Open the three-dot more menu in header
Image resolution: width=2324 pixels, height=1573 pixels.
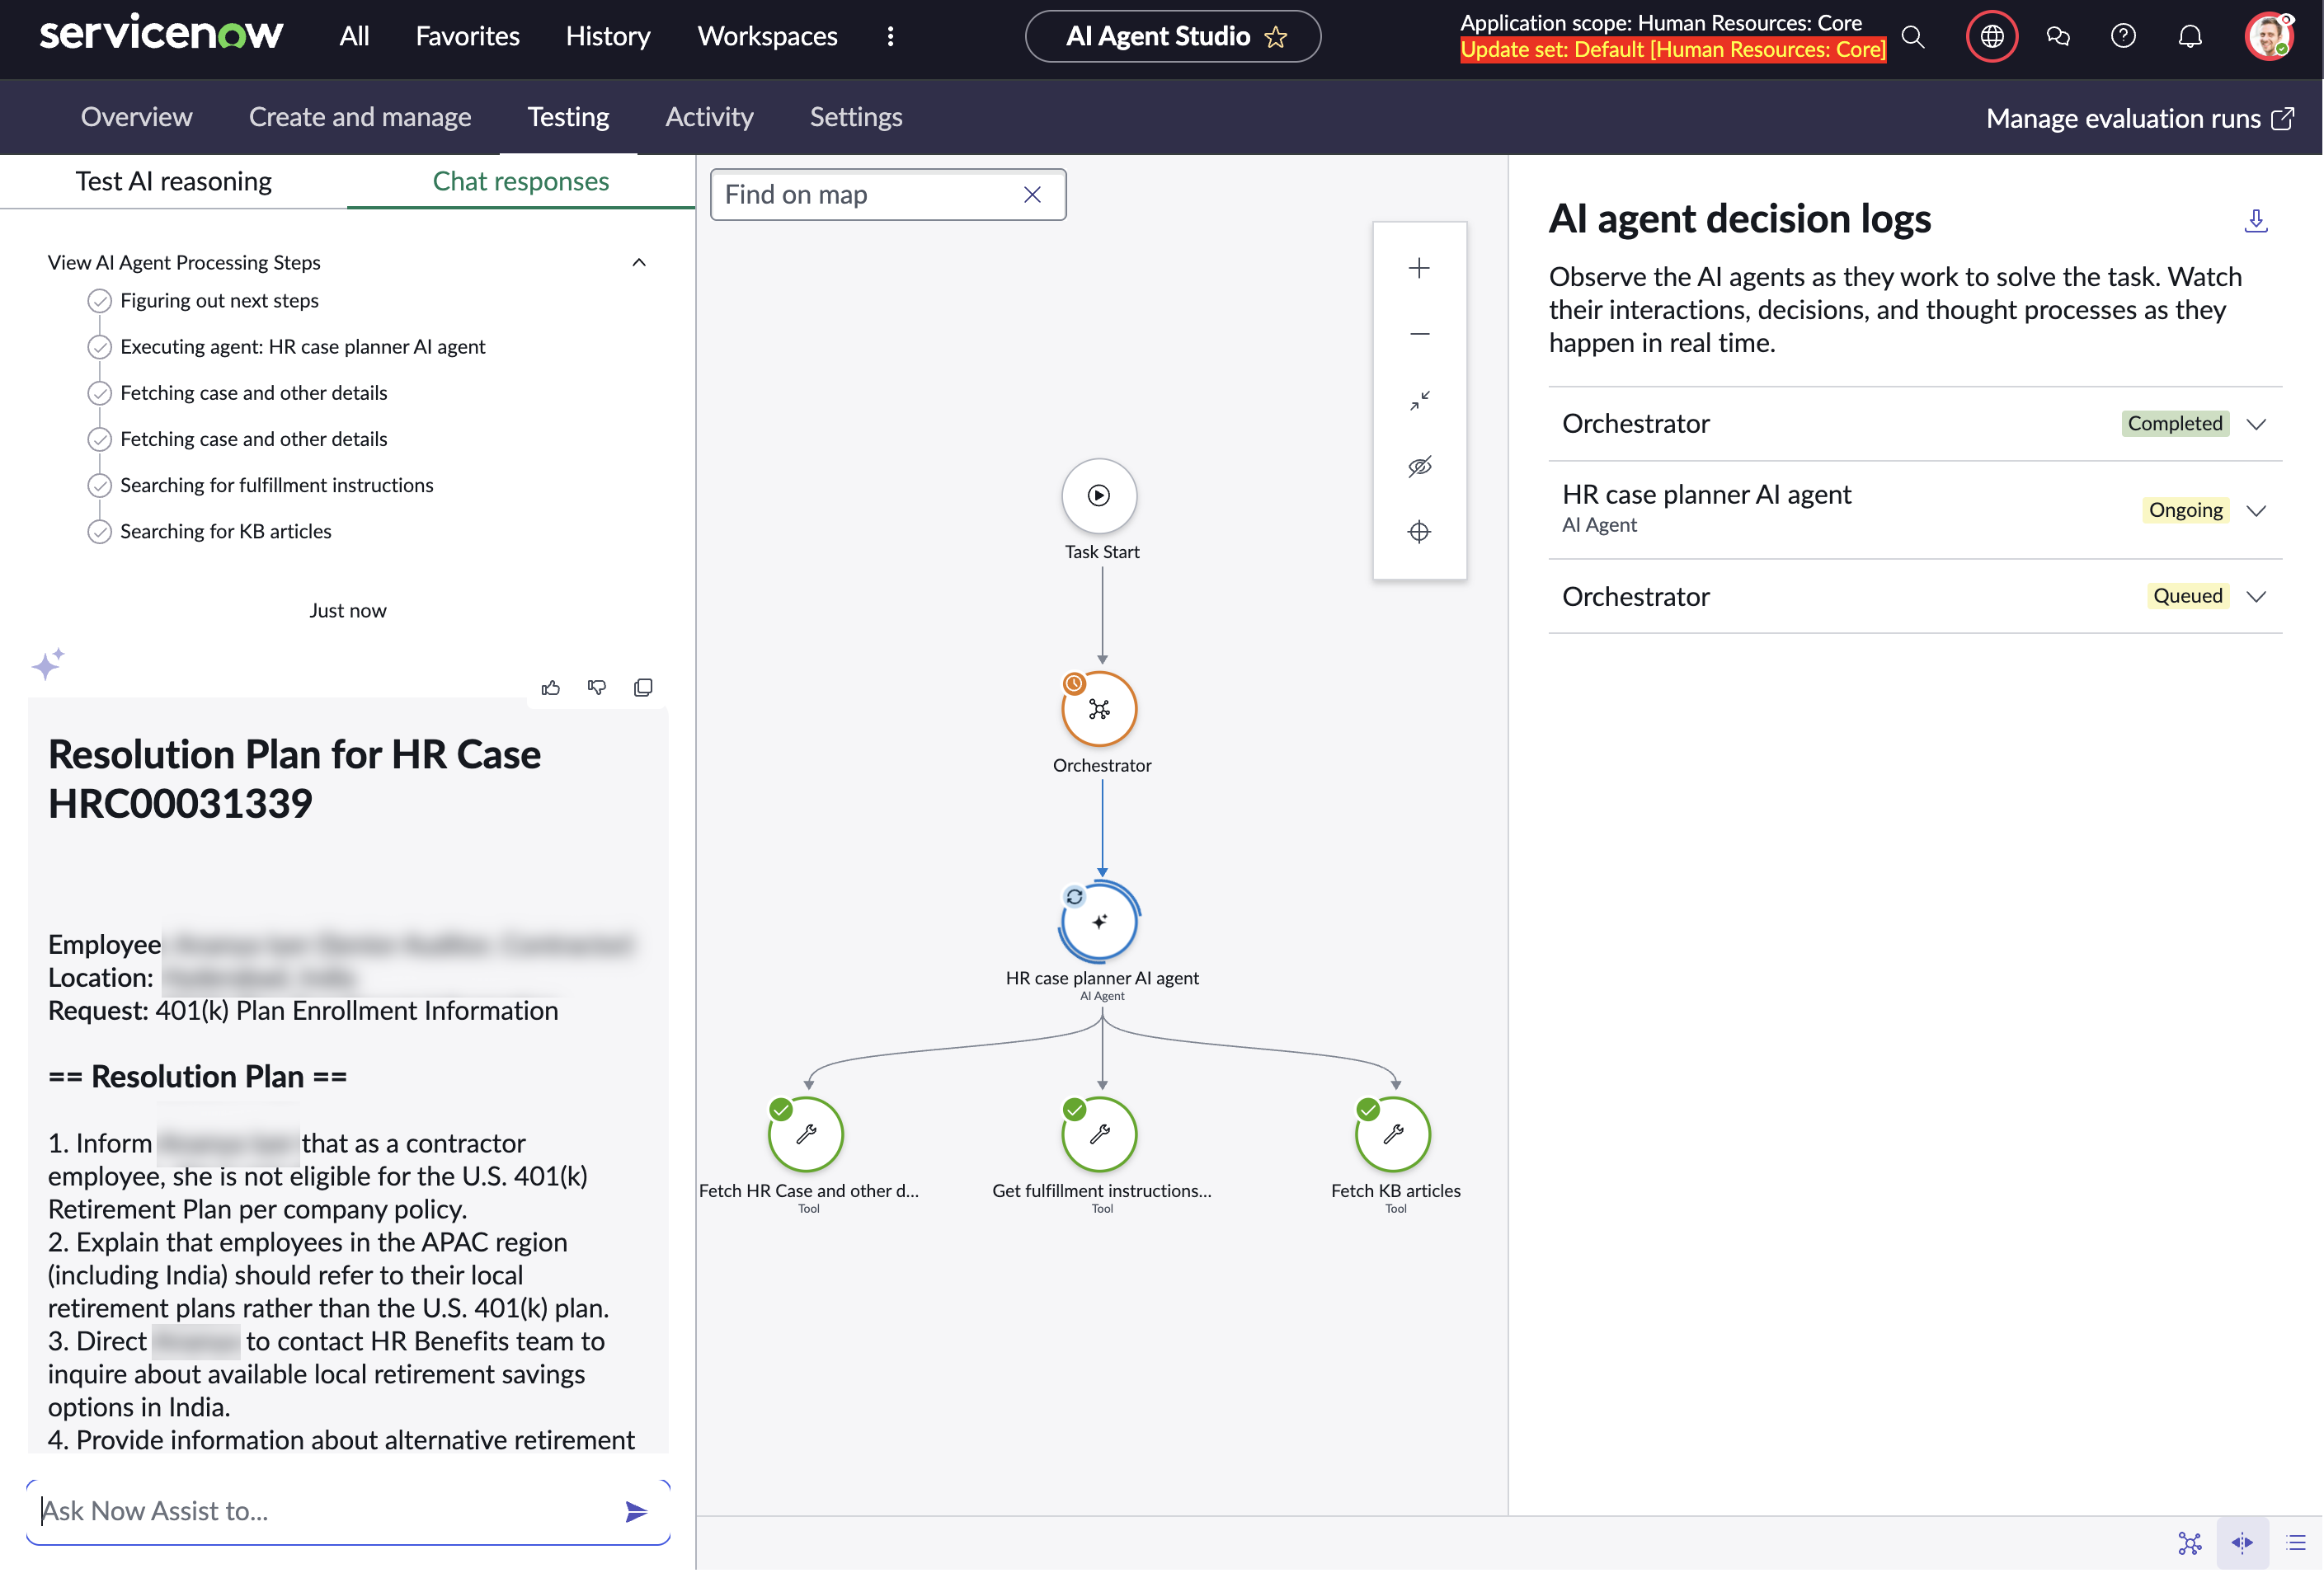[x=890, y=36]
